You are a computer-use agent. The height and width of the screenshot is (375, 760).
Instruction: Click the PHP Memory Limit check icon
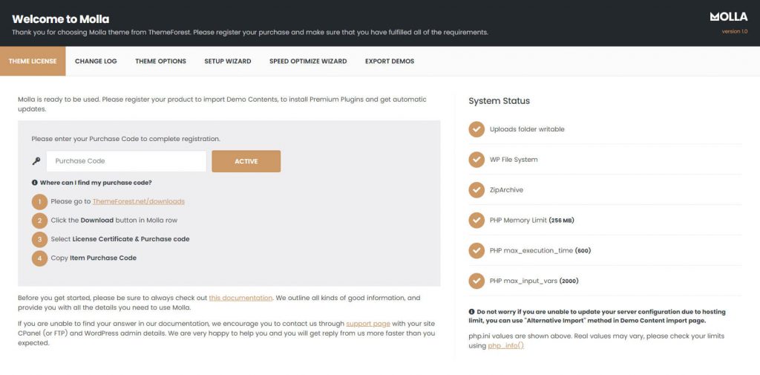pos(476,221)
